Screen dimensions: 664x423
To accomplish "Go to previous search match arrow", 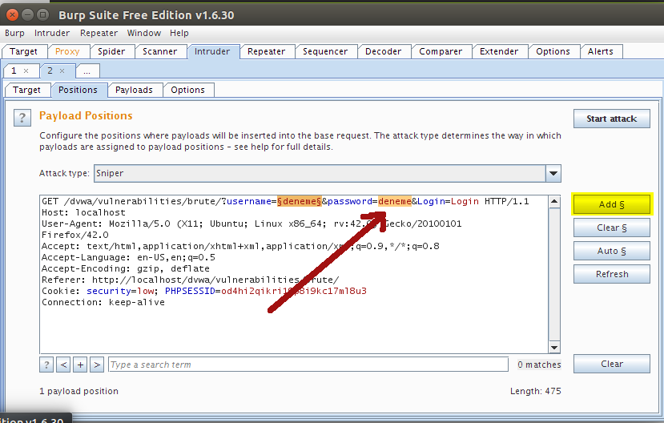I will tap(63, 365).
